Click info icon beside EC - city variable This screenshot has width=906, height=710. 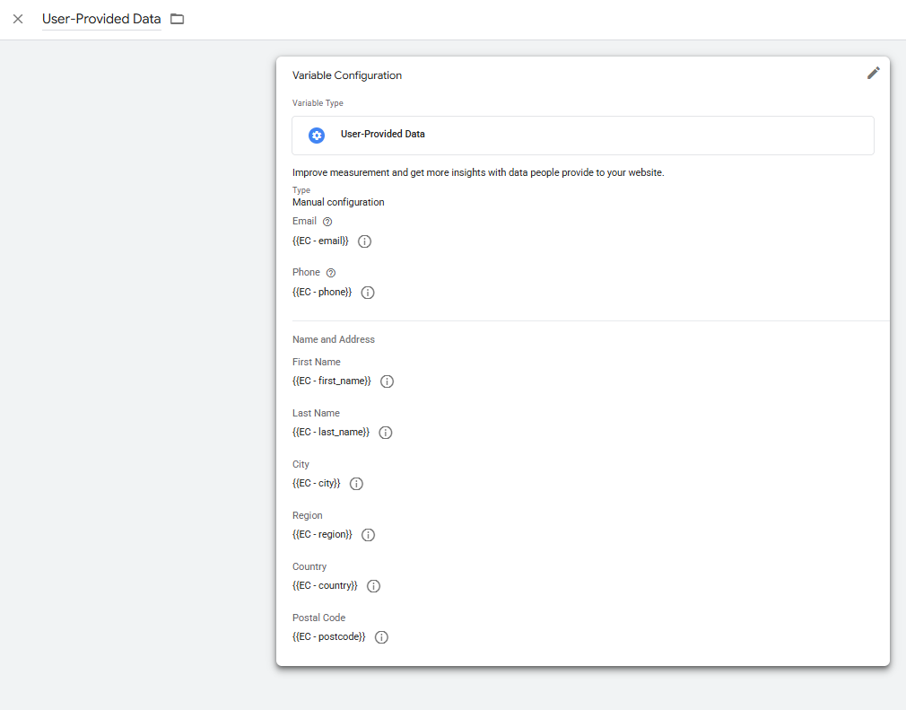pos(356,484)
